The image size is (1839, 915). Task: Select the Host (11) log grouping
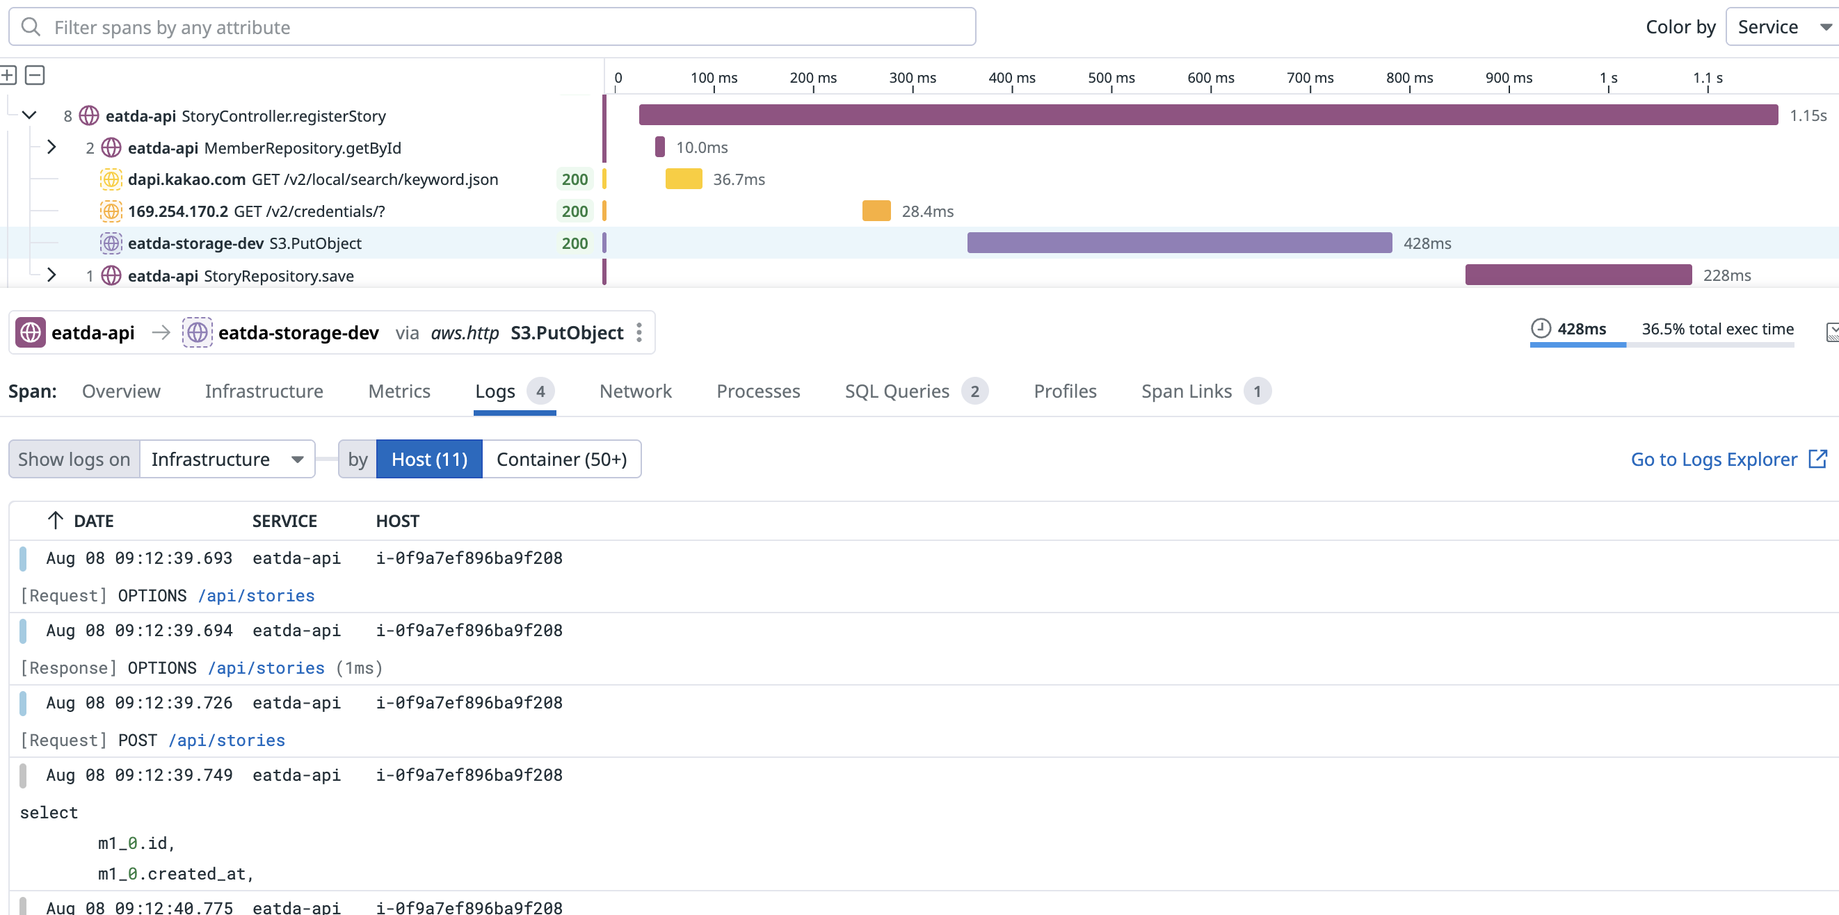[x=429, y=459]
